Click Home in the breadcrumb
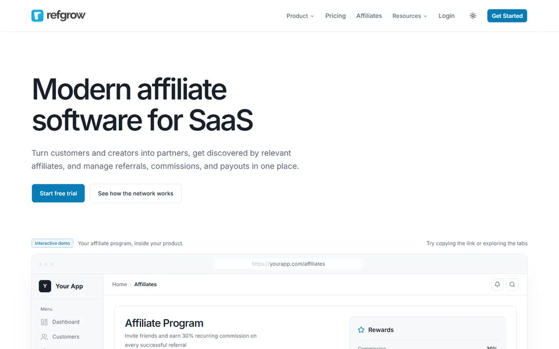This screenshot has height=349, width=559. coord(119,284)
